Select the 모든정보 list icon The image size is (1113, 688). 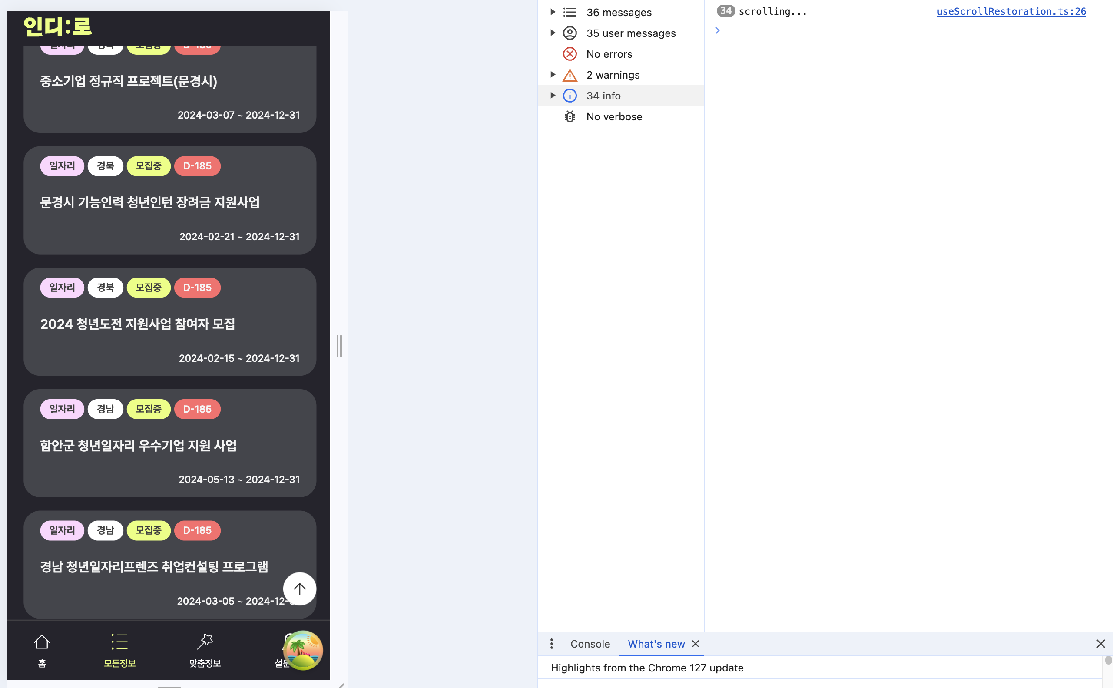click(119, 642)
